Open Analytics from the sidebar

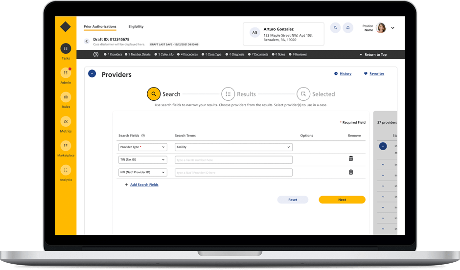point(66,170)
